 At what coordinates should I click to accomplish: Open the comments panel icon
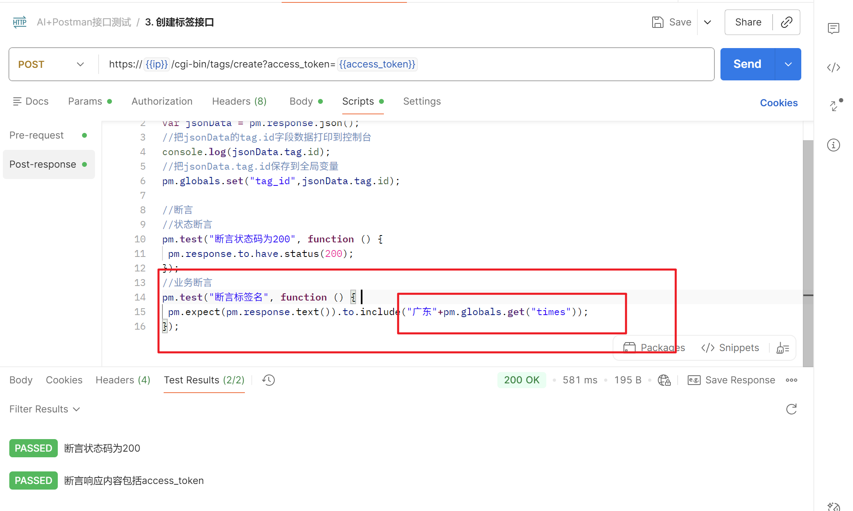(x=833, y=28)
